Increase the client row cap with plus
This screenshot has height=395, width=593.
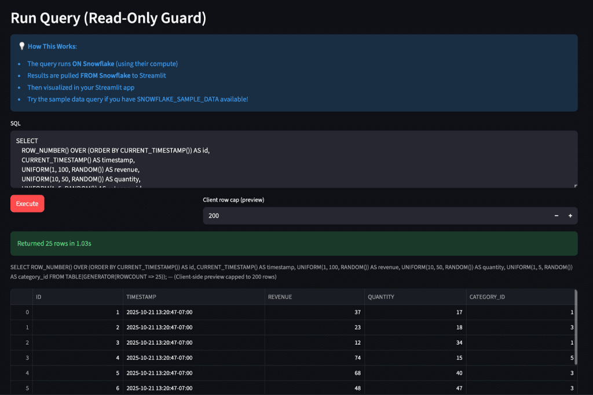[570, 215]
